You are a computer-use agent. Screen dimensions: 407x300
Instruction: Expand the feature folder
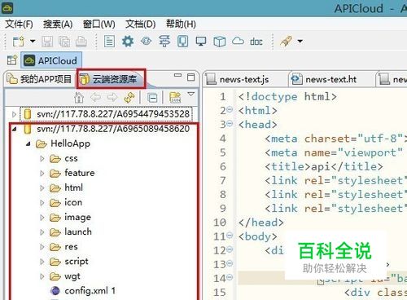click(x=42, y=173)
